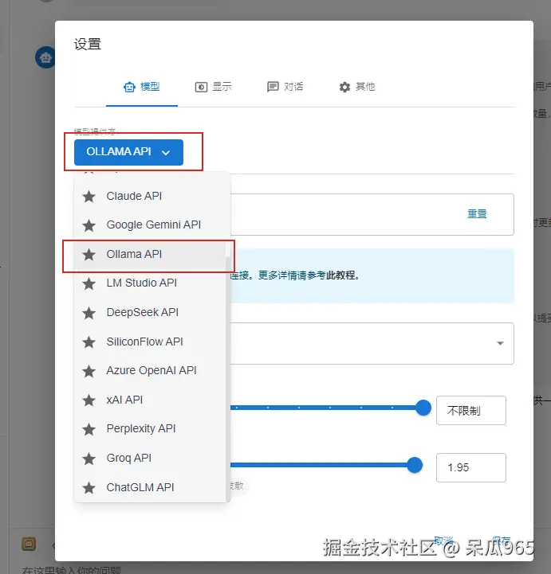Click the star icon beside LM Studio API
This screenshot has width=551, height=574.
pos(89,283)
